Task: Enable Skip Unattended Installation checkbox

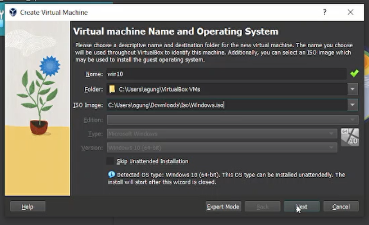Action: pos(110,161)
